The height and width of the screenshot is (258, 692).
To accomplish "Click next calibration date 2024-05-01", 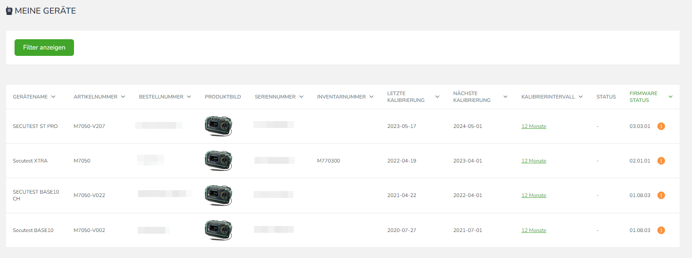I will (x=467, y=126).
